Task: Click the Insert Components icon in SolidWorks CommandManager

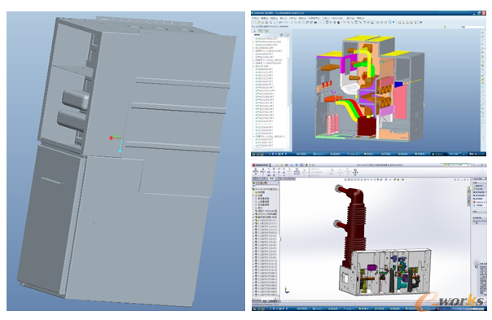Action: coord(256,171)
